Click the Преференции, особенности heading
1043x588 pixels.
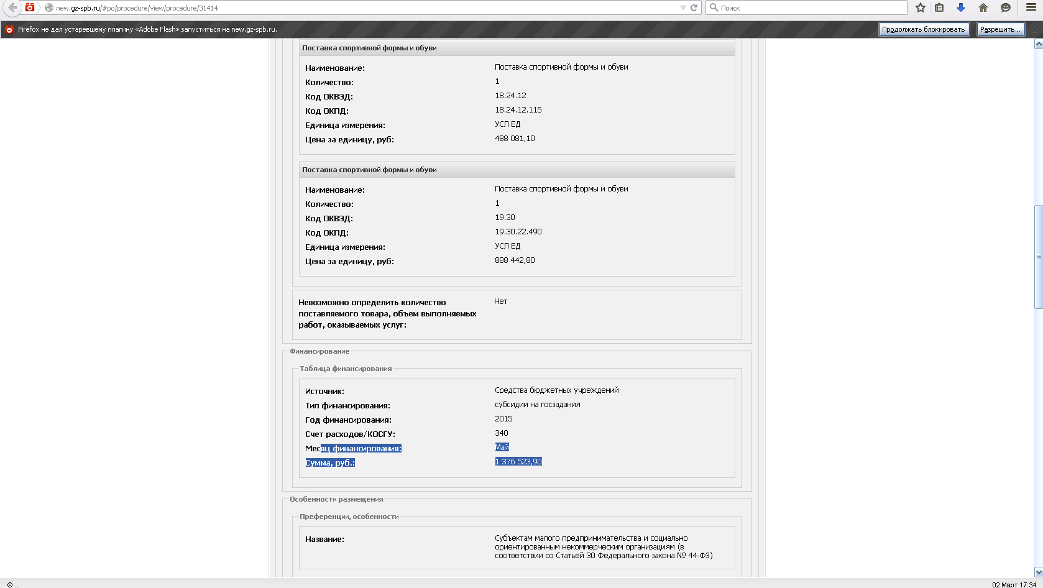(349, 517)
